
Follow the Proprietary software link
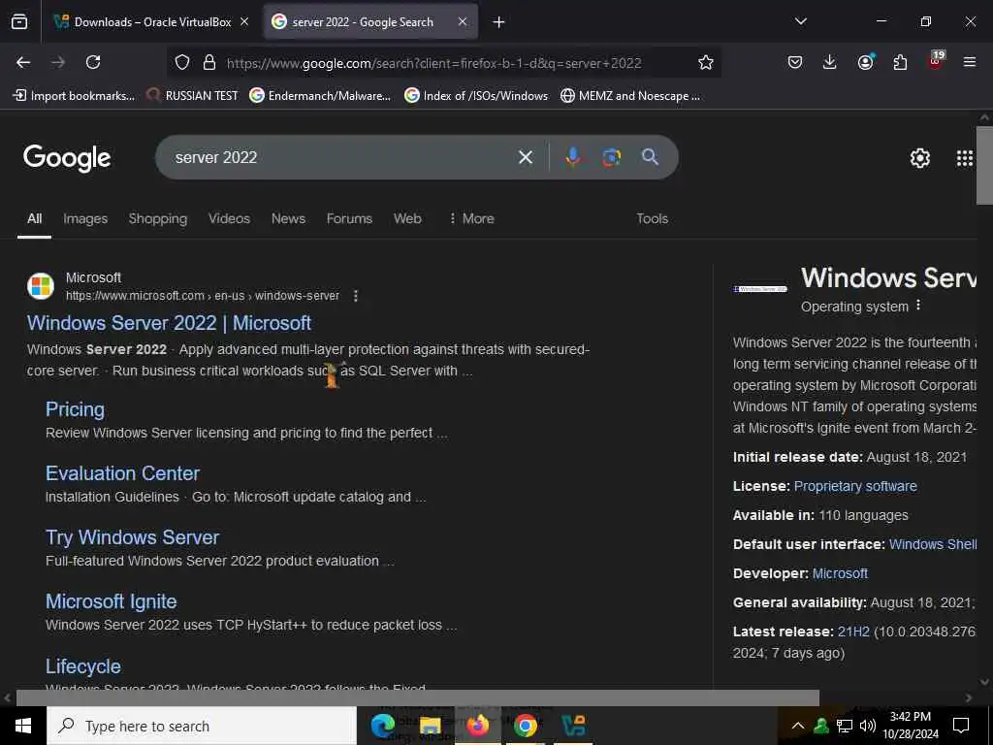coord(855,486)
